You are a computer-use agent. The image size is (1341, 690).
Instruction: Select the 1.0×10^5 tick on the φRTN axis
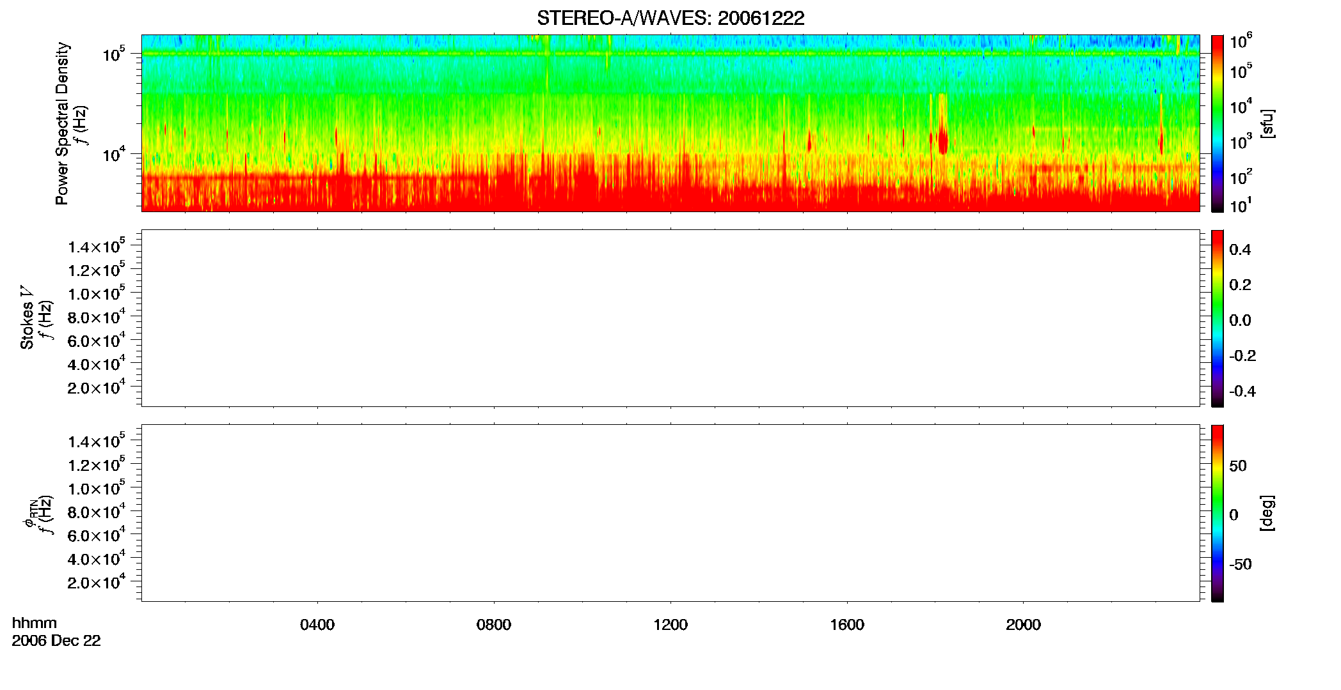(x=97, y=487)
